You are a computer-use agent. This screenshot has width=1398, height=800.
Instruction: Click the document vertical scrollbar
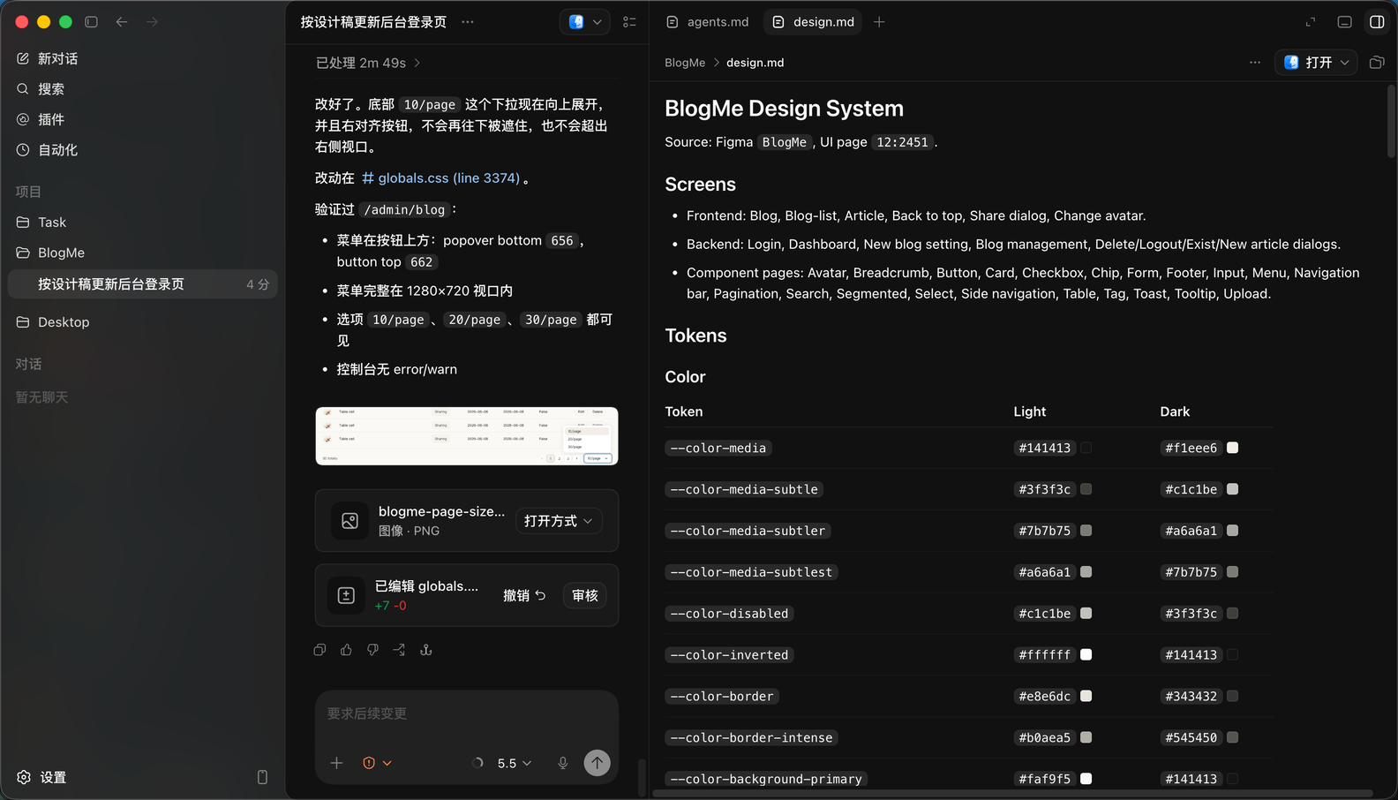(1391, 122)
